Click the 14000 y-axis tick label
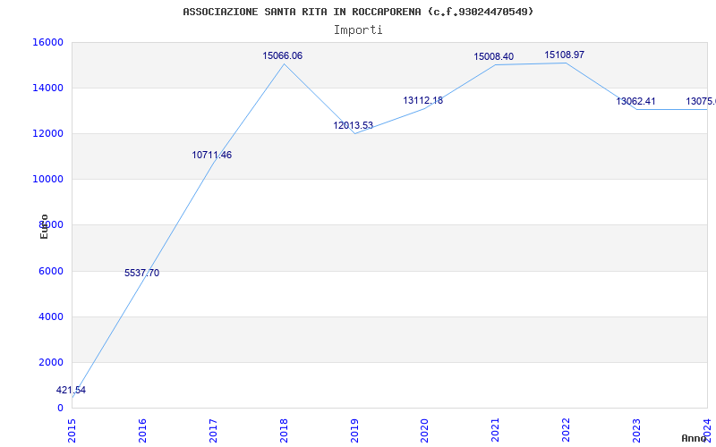The height and width of the screenshot is (447, 716). point(47,88)
